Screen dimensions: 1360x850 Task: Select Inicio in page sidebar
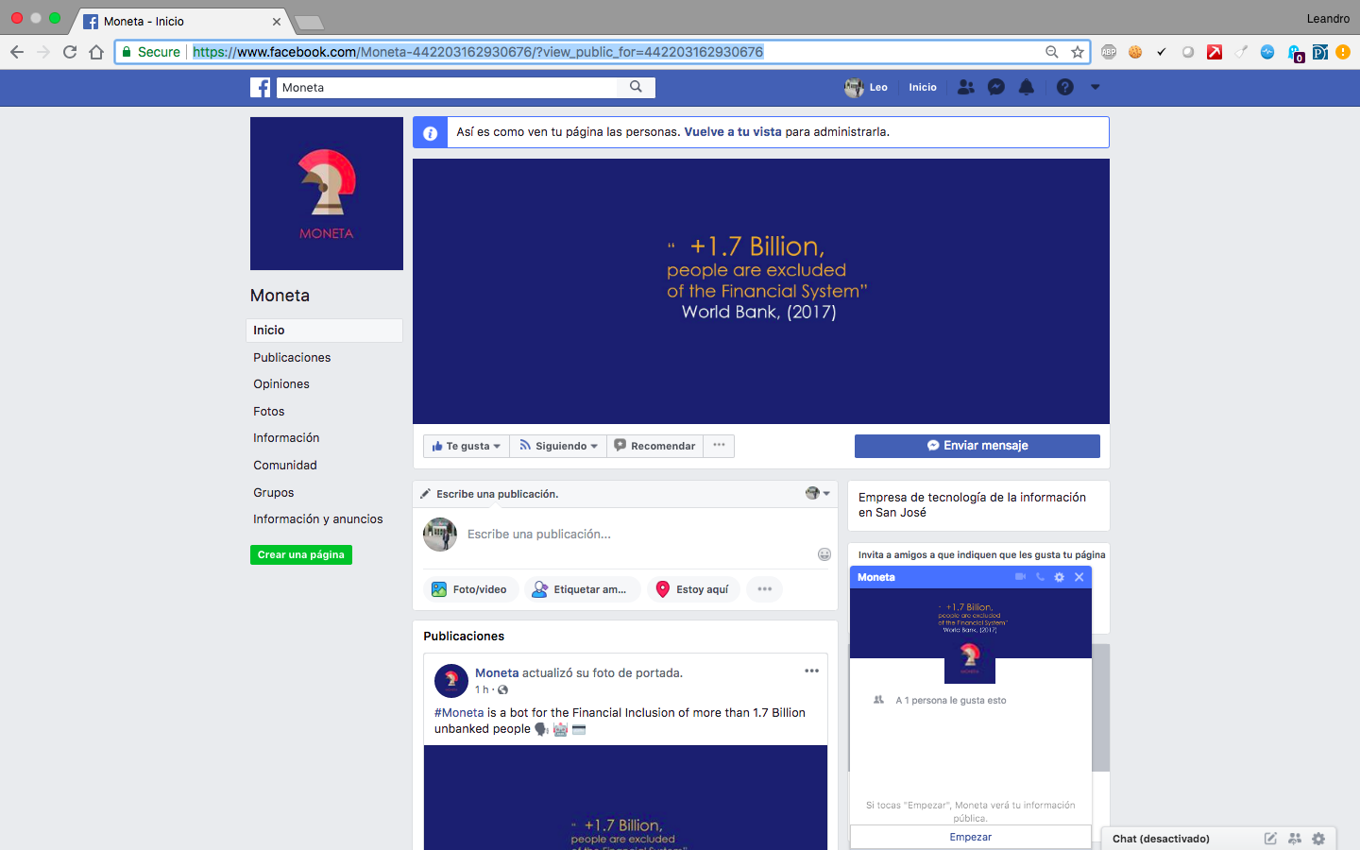click(324, 330)
